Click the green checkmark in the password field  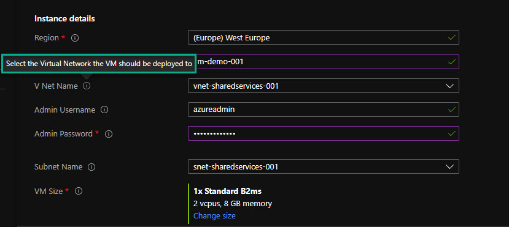tap(451, 133)
